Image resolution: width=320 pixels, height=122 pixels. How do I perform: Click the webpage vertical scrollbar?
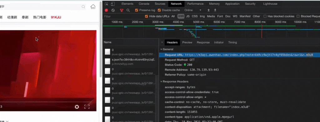coord(101,40)
